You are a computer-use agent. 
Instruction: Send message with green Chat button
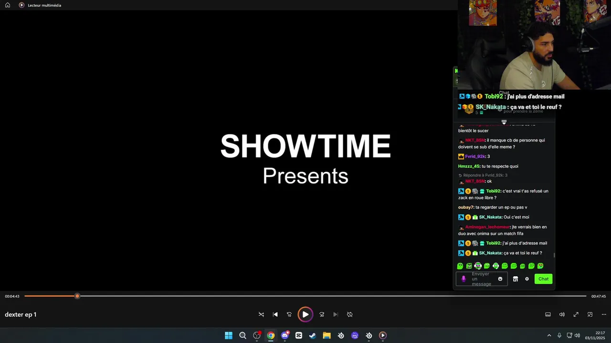point(544,279)
